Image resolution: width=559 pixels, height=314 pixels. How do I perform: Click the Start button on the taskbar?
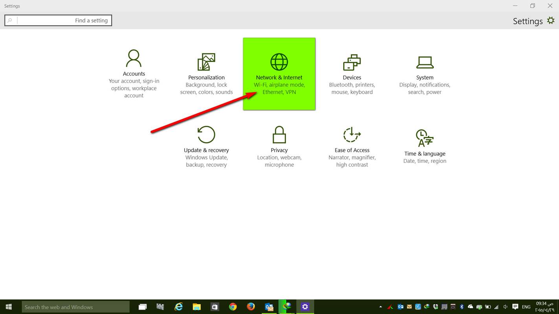coord(9,307)
